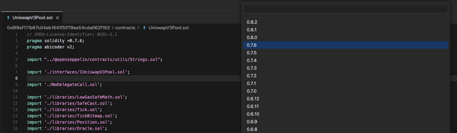Select compiler version 0.6.12

pos(345,99)
